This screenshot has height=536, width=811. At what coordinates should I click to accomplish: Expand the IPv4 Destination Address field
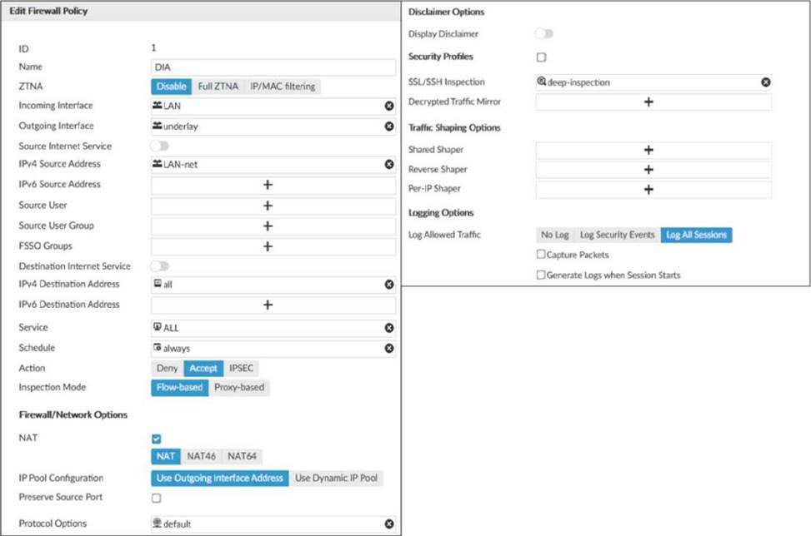pos(267,285)
